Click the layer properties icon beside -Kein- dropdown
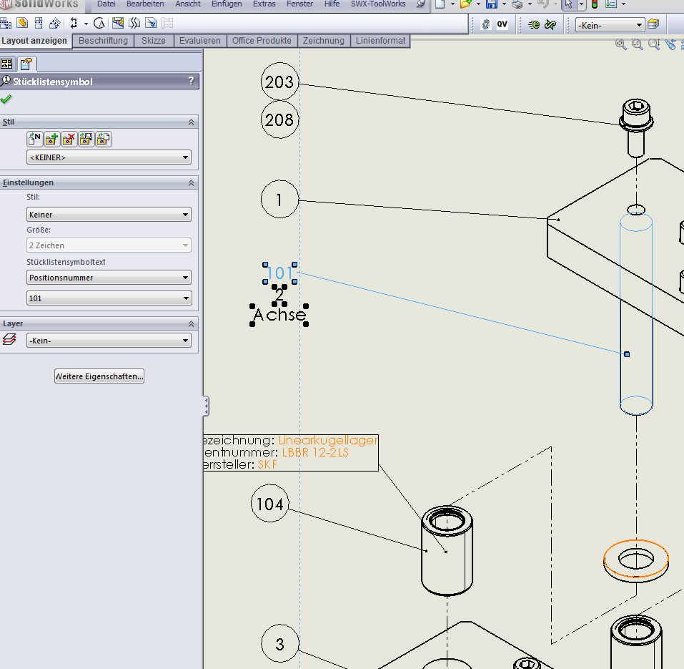 [x=653, y=25]
